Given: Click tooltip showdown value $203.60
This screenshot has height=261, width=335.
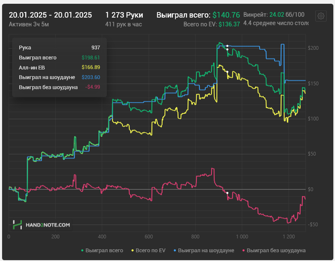Looking at the screenshot, I should pos(90,77).
